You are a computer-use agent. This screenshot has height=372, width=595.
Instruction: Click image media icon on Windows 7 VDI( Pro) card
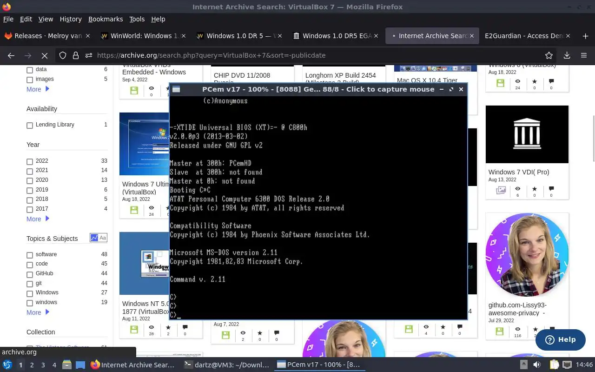[501, 190]
